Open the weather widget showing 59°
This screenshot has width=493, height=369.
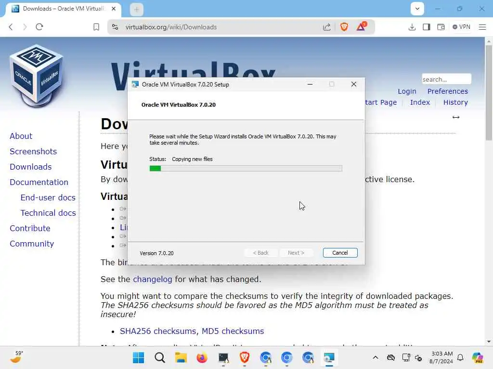16,357
